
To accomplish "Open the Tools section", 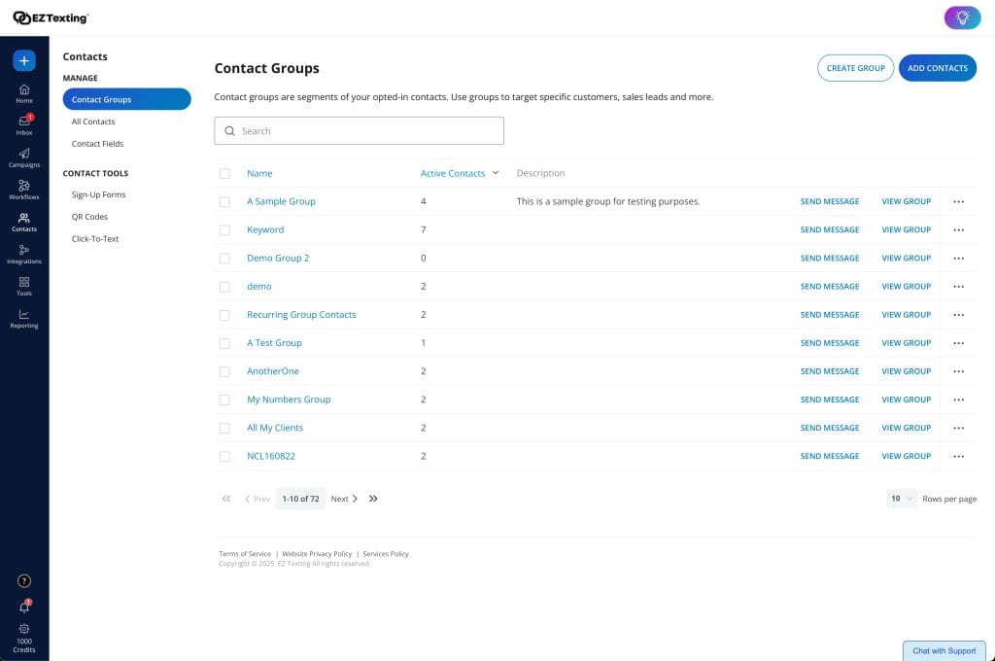I will (23, 285).
